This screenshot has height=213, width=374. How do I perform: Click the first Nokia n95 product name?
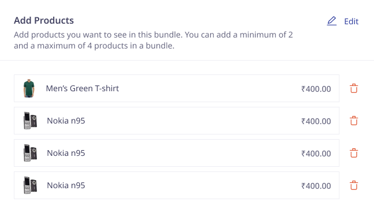pyautogui.click(x=66, y=121)
